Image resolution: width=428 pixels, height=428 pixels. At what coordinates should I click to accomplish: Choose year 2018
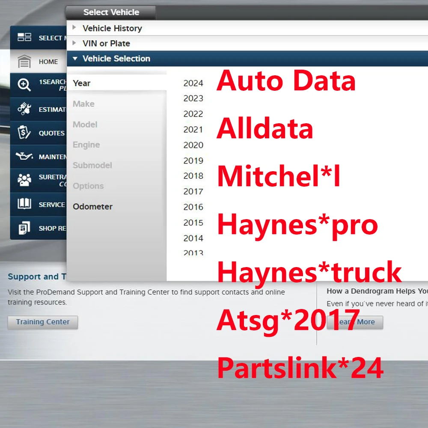click(x=193, y=176)
